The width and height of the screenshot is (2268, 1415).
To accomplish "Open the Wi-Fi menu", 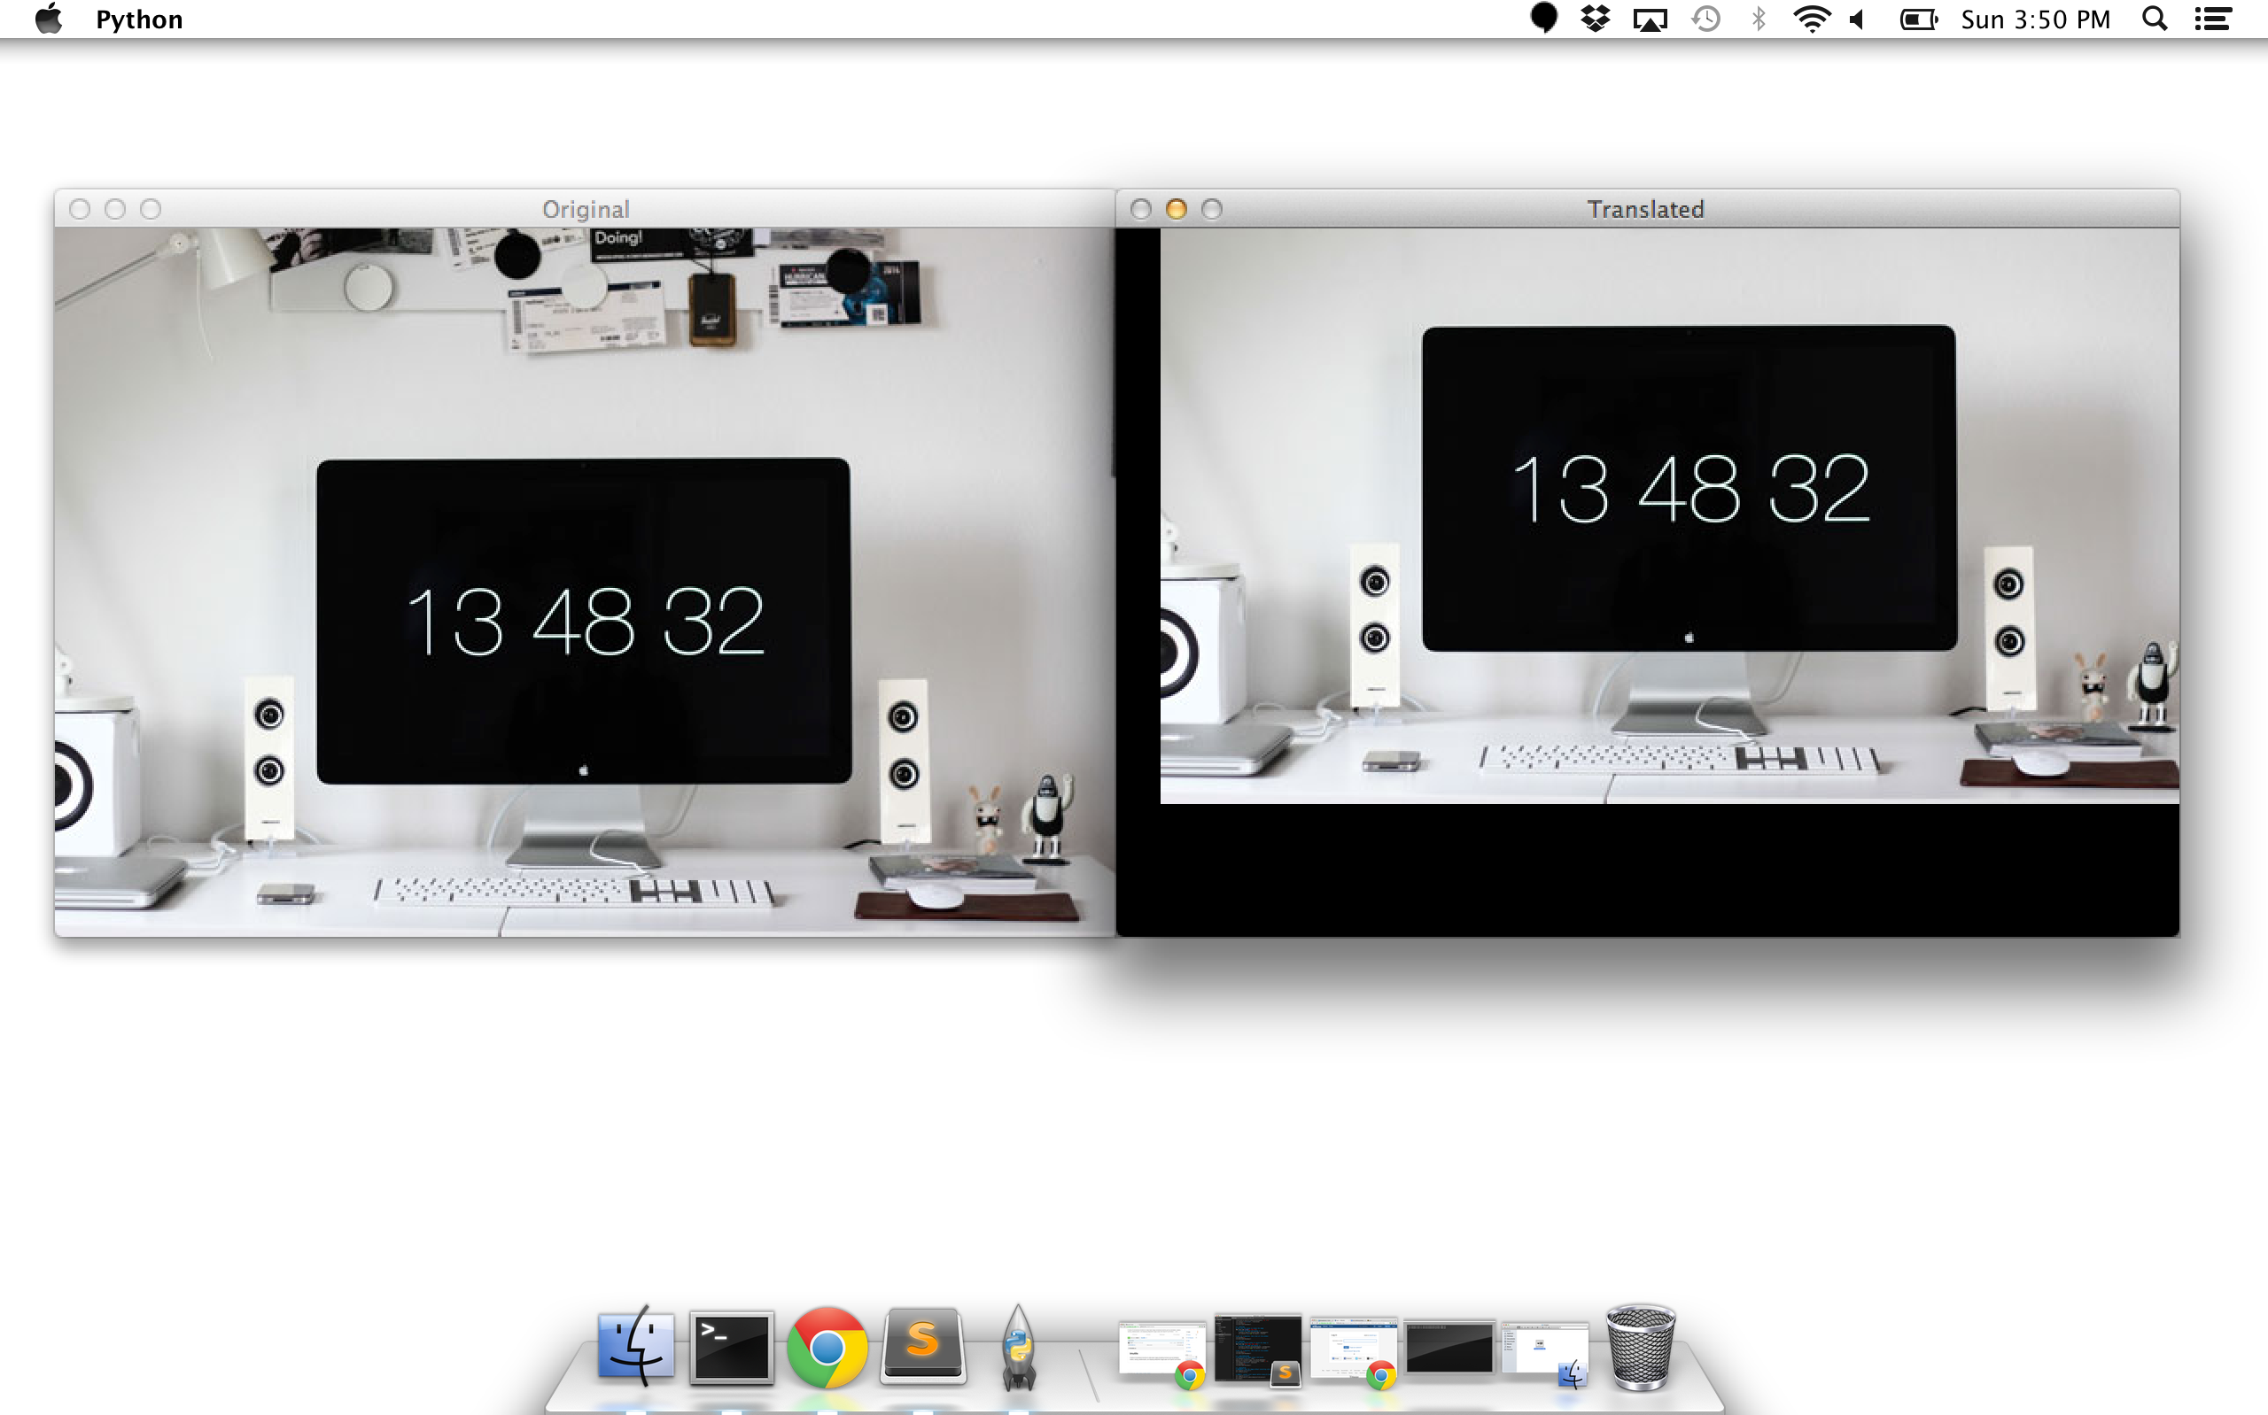I will (1811, 19).
